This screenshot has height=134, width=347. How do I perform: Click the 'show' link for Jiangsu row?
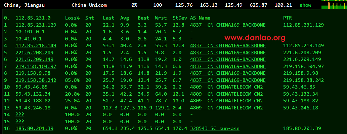pyautogui.click(x=305, y=5)
